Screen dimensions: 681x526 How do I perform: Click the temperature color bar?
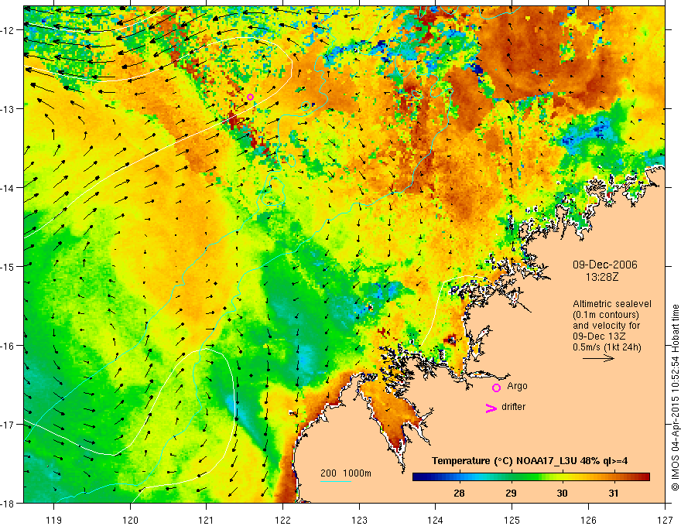click(531, 477)
